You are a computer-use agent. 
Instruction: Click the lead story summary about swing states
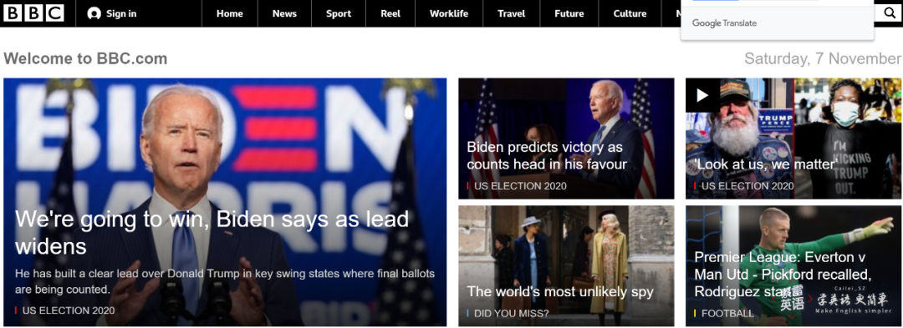tap(225, 281)
